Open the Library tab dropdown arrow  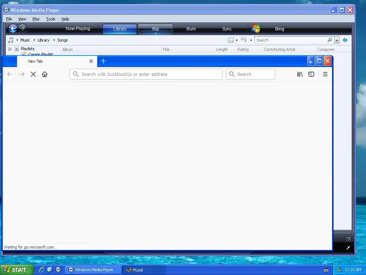click(x=120, y=33)
